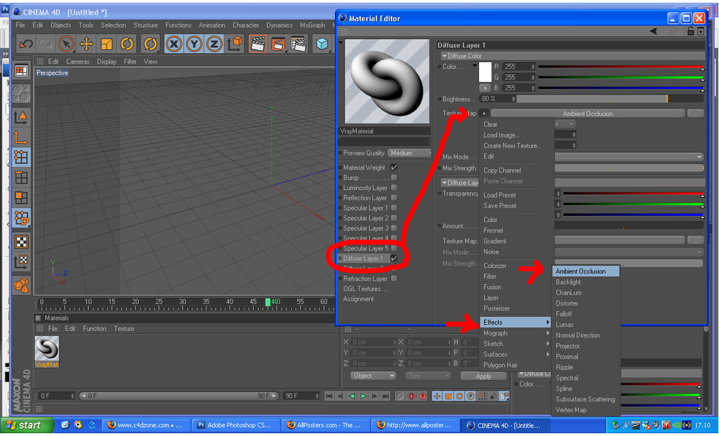Open the Object coordinates dropdown
The image size is (719, 436).
point(374,375)
